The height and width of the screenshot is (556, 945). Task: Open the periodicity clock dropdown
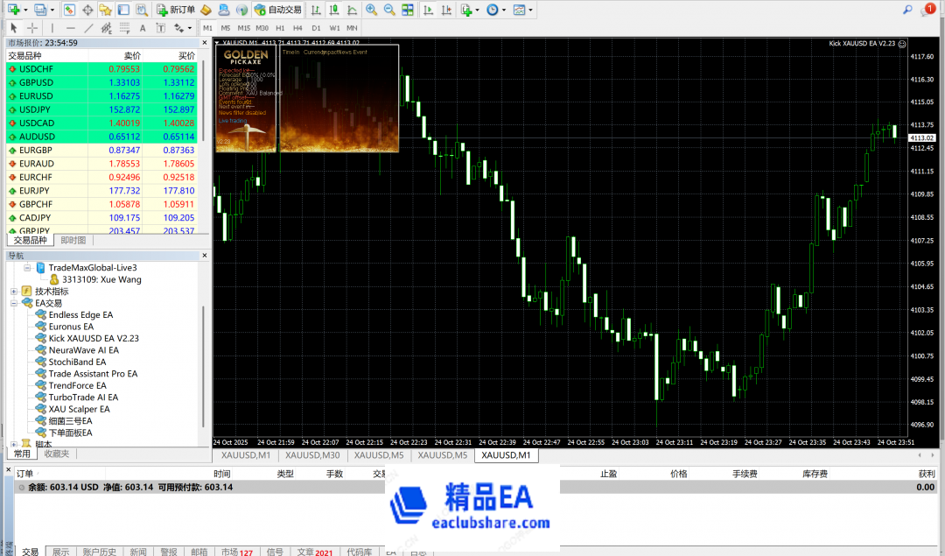[x=495, y=10]
